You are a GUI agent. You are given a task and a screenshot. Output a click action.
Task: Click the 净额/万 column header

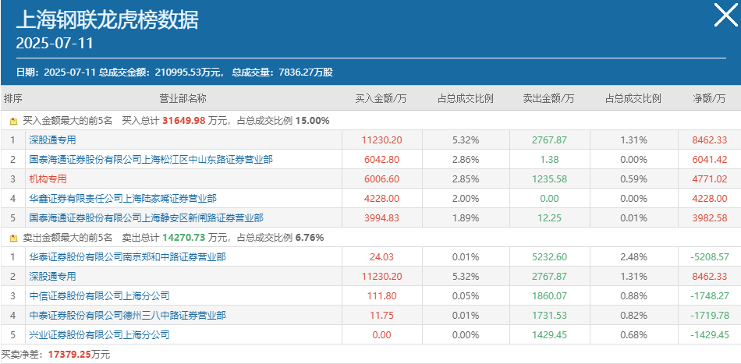[x=709, y=99]
